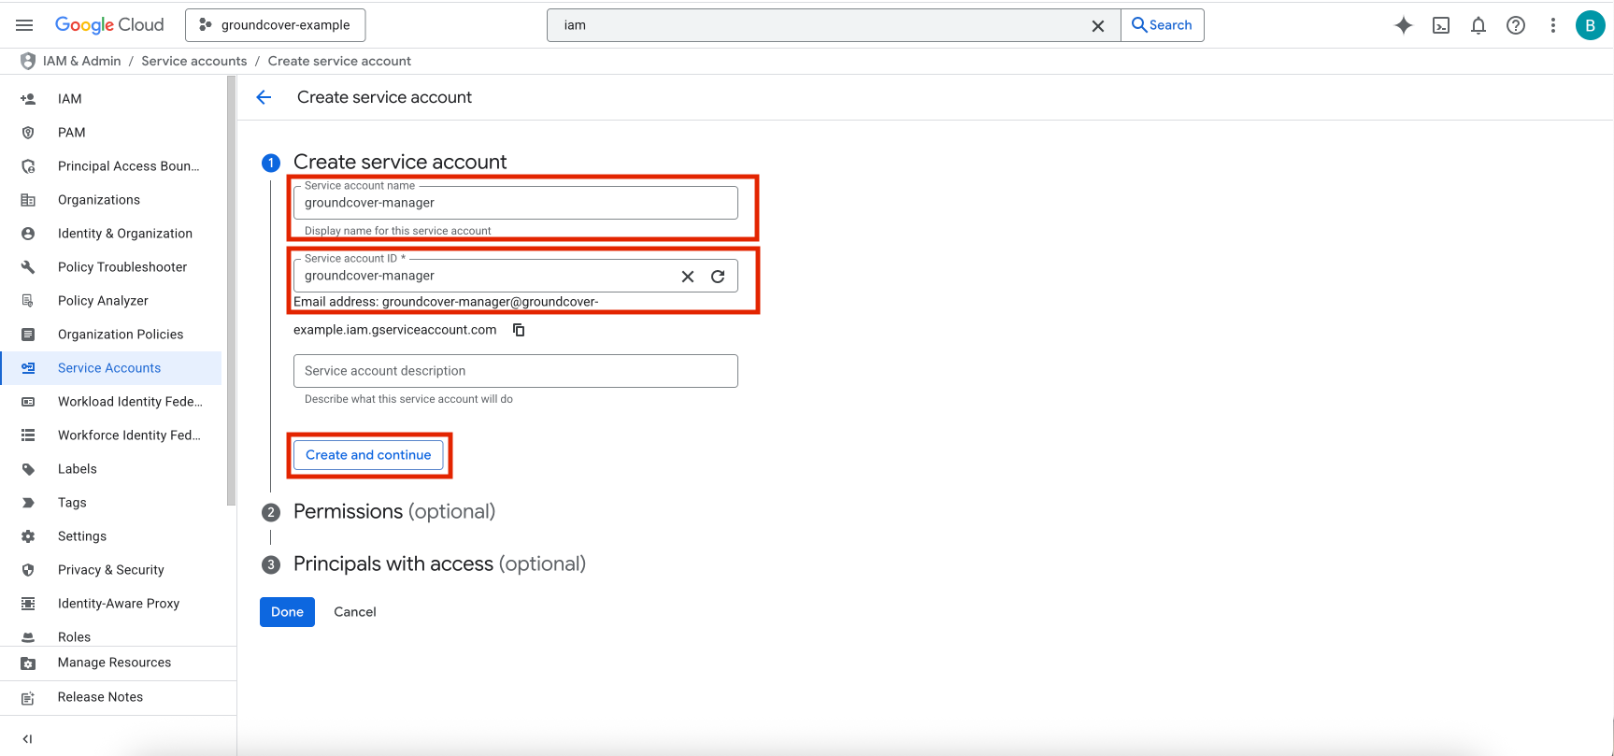Copy the service account email address
The image size is (1614, 756).
pyautogui.click(x=519, y=330)
